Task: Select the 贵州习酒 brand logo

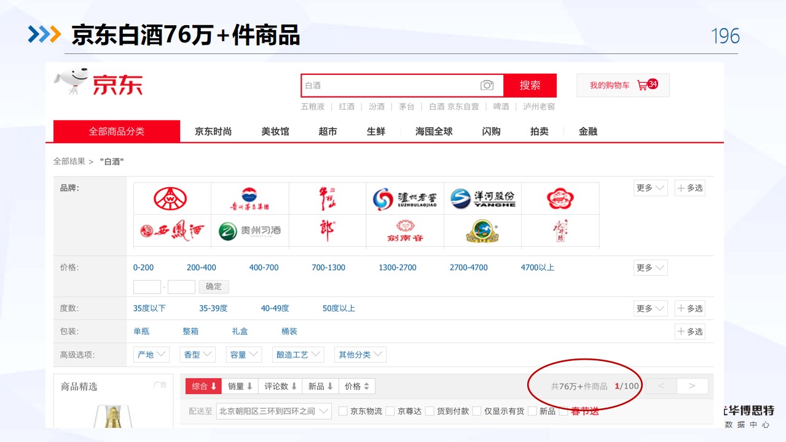Action: (x=250, y=231)
